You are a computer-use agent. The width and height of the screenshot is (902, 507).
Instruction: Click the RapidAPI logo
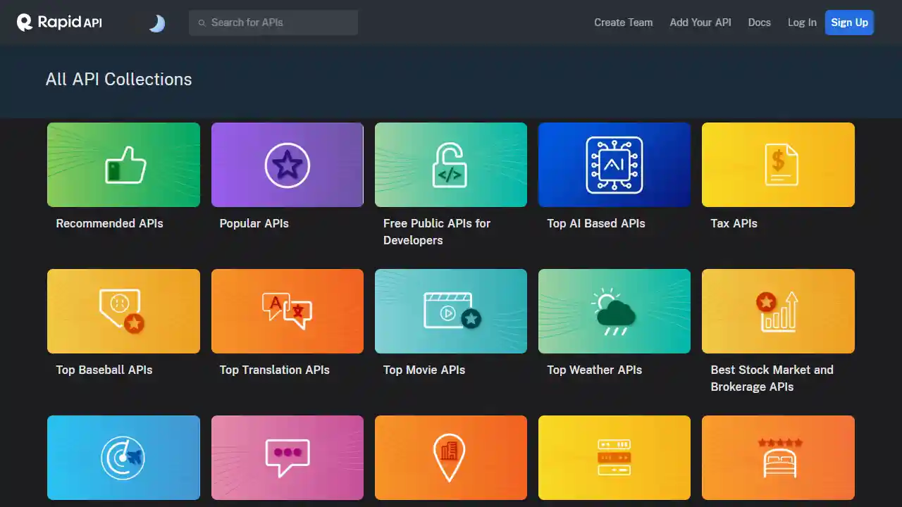pos(58,22)
